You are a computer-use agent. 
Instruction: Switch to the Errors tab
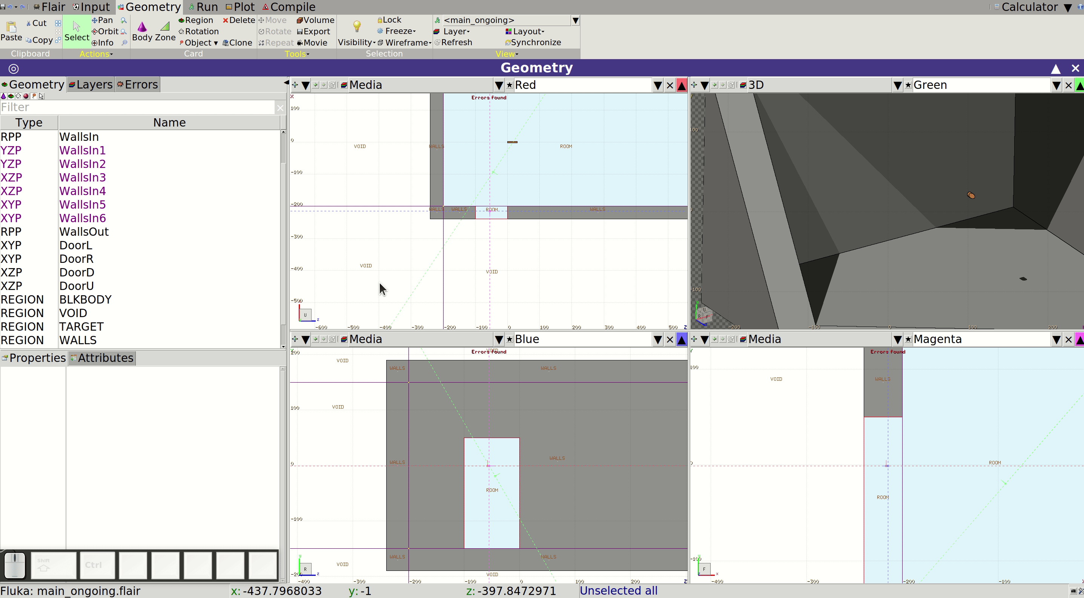[137, 84]
